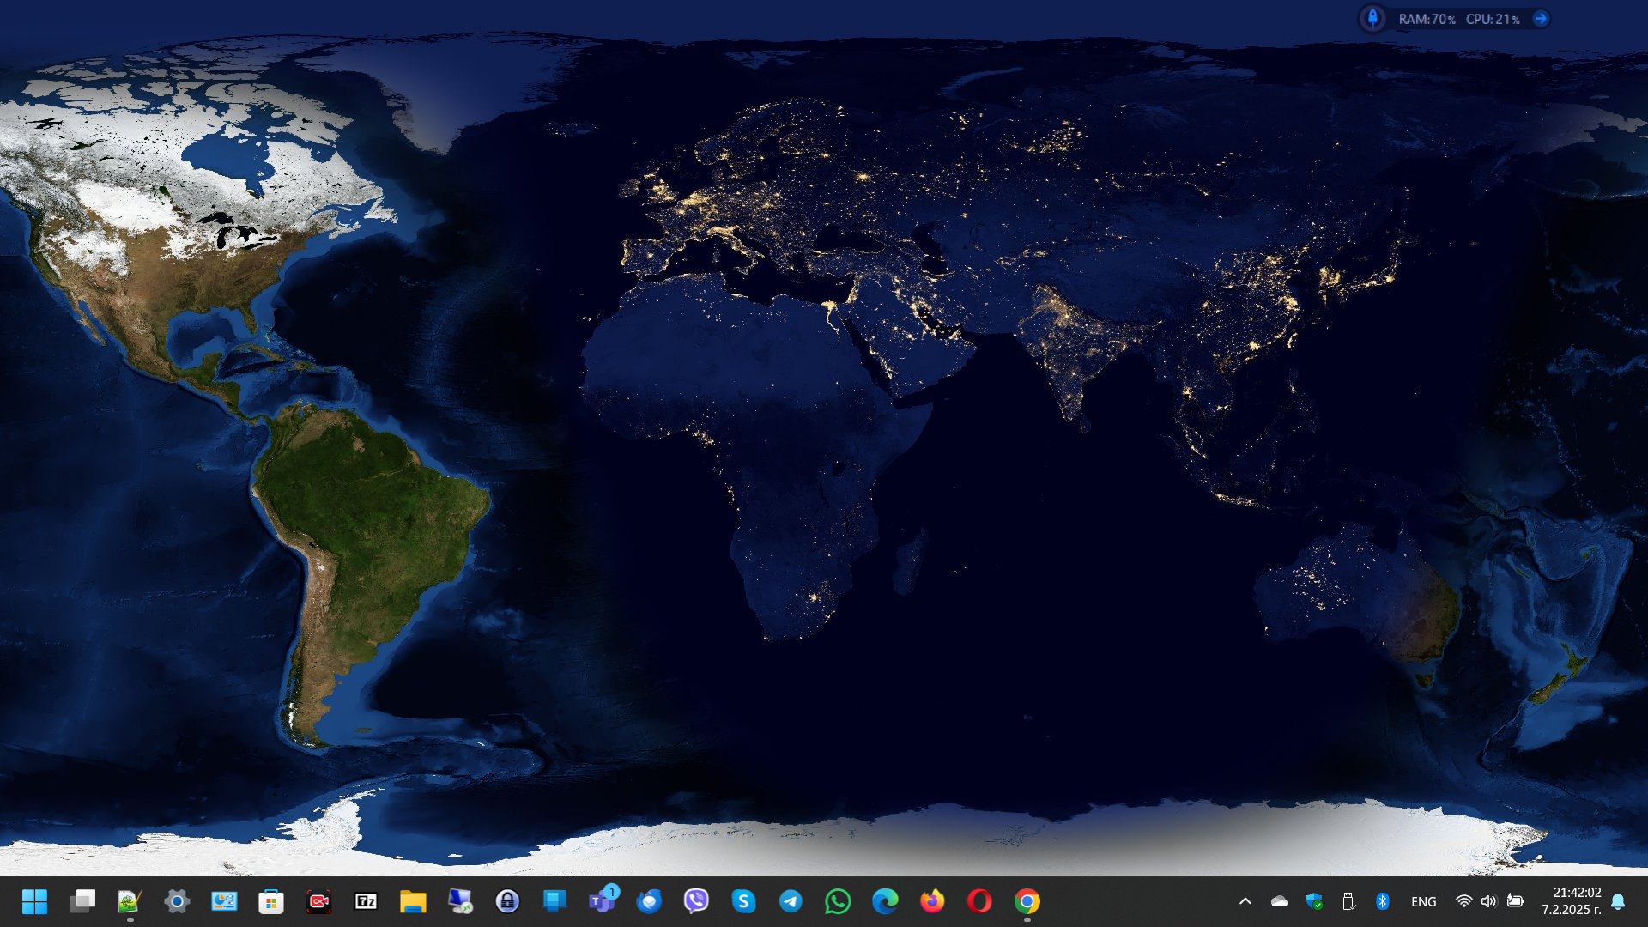This screenshot has height=927, width=1648.
Task: Switch input language via ENG indicator
Action: 1424,902
